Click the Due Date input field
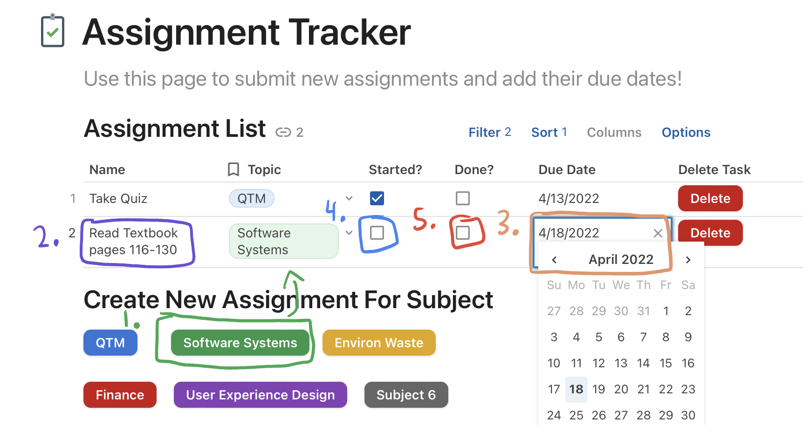Screen dimensions: 803x425 tap(592, 233)
